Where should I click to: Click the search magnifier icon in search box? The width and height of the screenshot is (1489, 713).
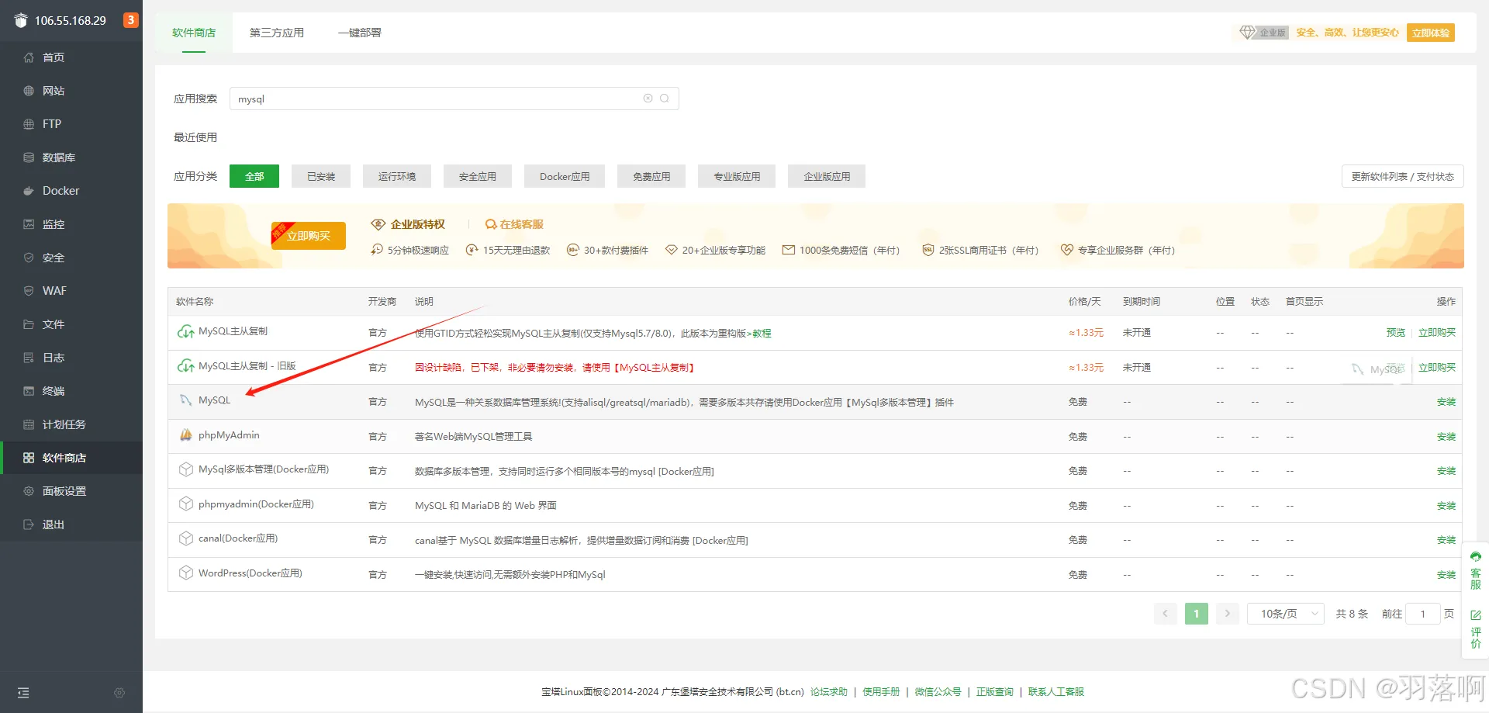pos(665,99)
